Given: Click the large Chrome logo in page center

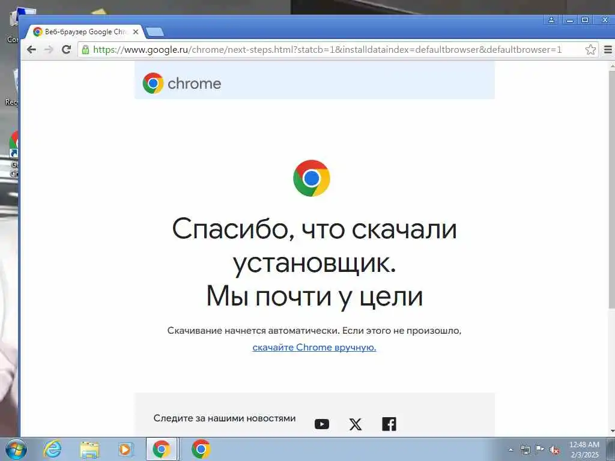Looking at the screenshot, I should click(x=312, y=178).
